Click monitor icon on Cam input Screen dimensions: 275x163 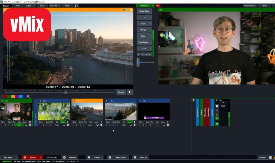pyautogui.click(x=26, y=125)
